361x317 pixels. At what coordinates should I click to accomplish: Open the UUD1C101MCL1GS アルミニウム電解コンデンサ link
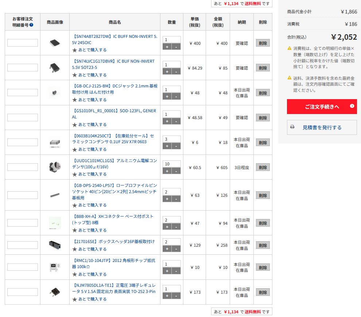pyautogui.click(x=114, y=164)
